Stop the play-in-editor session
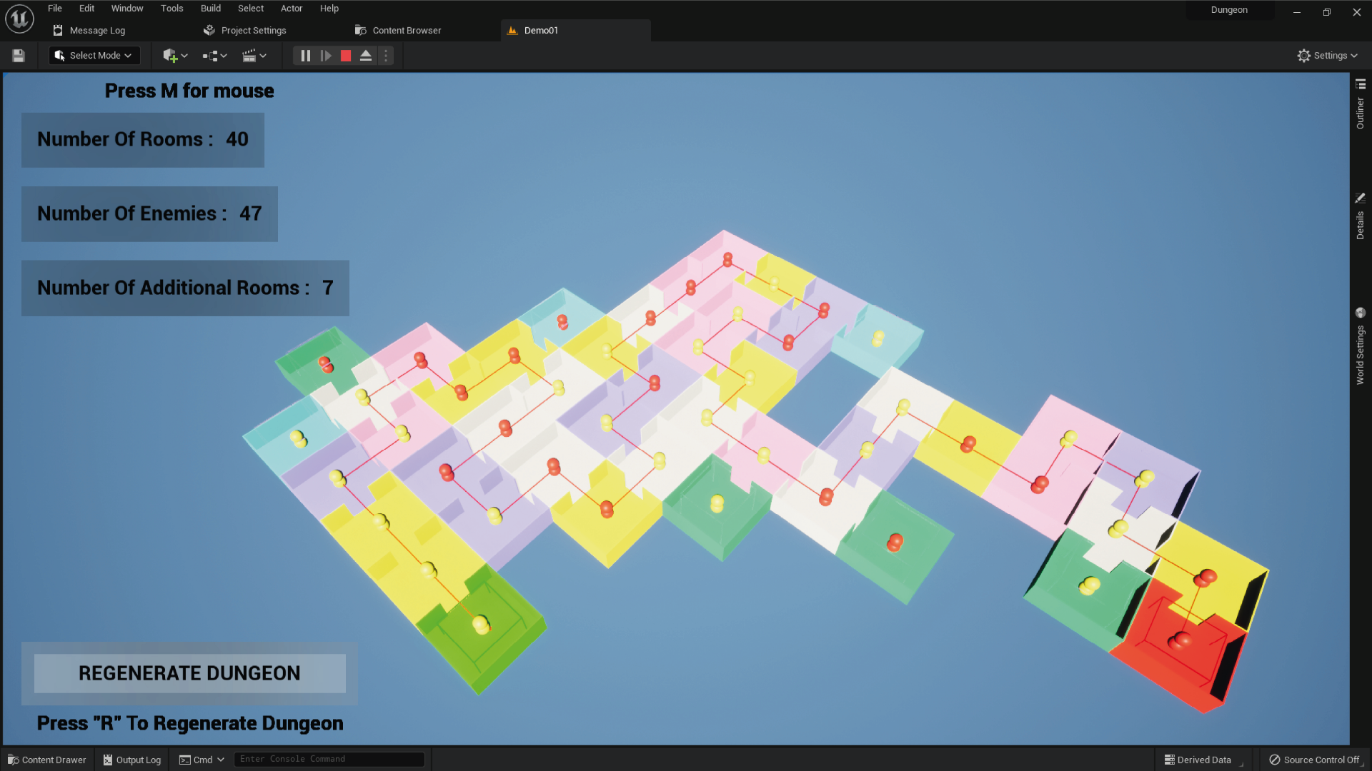 [x=346, y=55]
